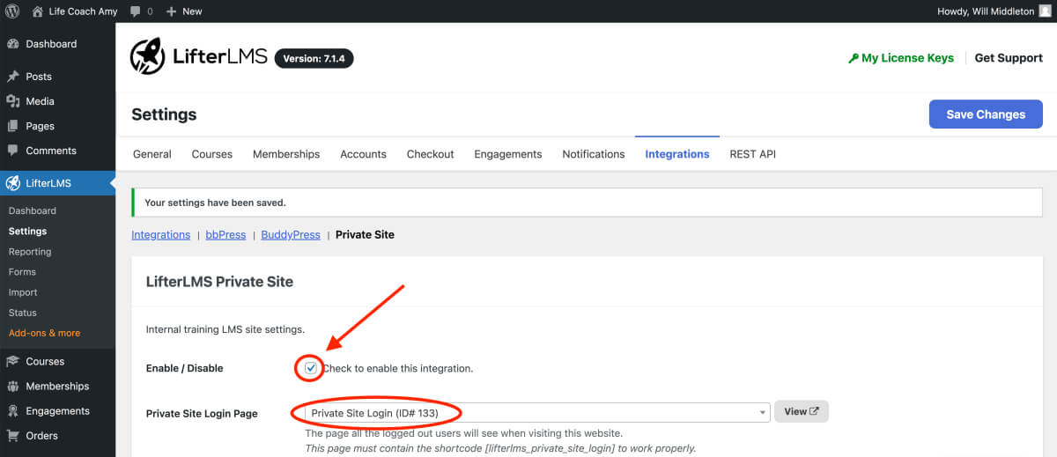1057x457 pixels.
Task: Click the plus icon for New
Action: (x=171, y=11)
